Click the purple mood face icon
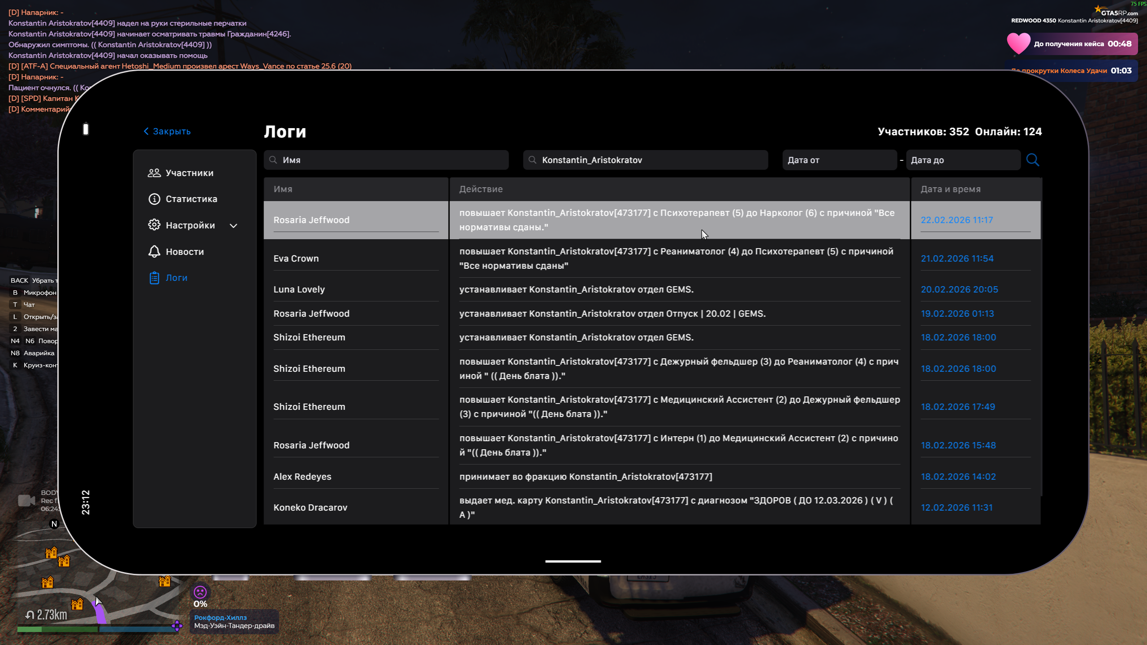1147x645 pixels. (200, 592)
